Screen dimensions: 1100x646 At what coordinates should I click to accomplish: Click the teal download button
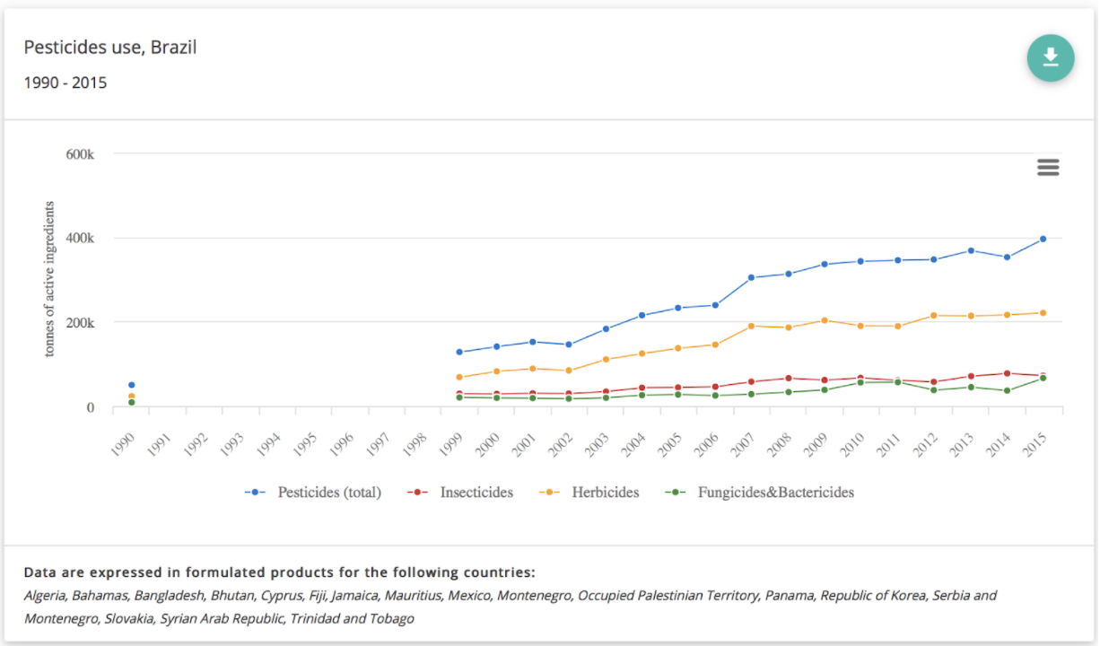click(x=1050, y=58)
